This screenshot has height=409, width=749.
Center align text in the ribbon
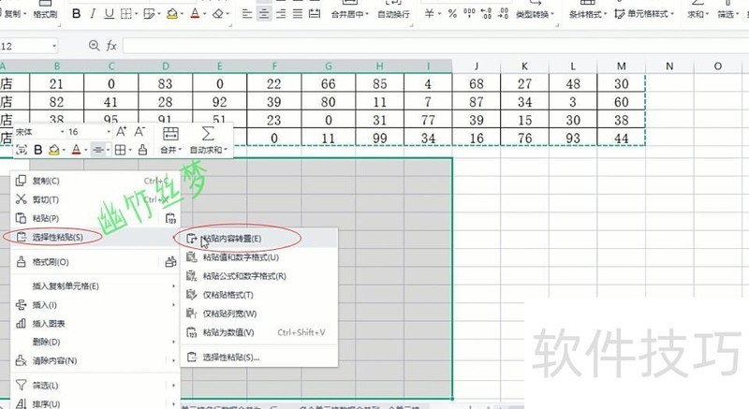pyautogui.click(x=264, y=14)
